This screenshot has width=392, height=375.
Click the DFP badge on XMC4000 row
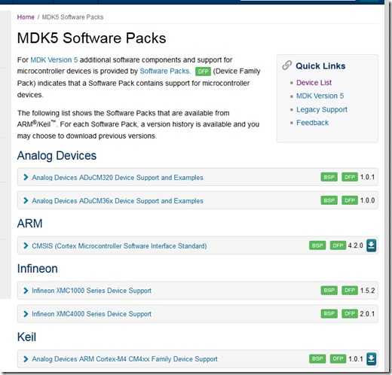[350, 313]
